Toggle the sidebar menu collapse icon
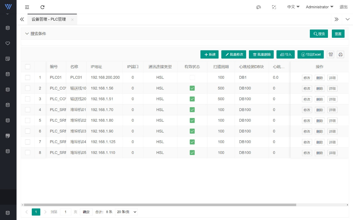 pos(27,7)
